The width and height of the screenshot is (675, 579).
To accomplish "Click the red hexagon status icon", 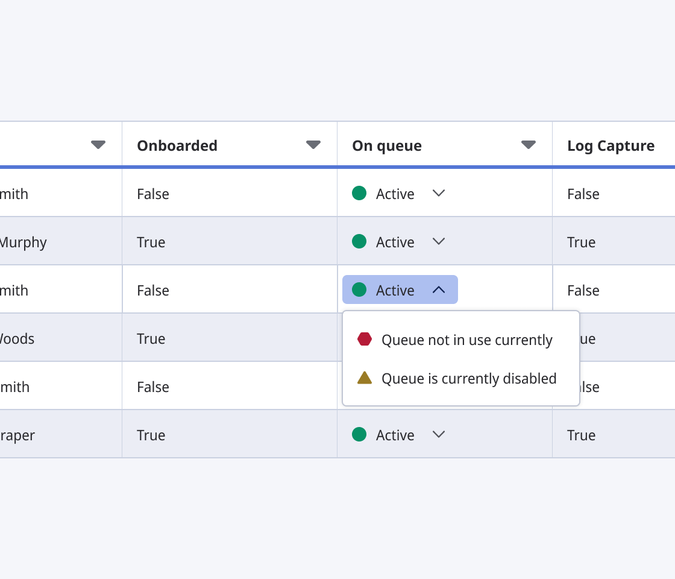I will pos(364,340).
